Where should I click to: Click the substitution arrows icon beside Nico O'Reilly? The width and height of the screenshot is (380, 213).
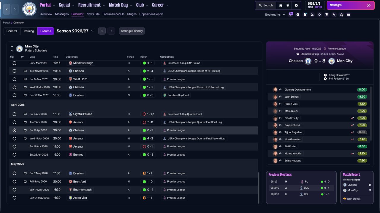(353, 118)
